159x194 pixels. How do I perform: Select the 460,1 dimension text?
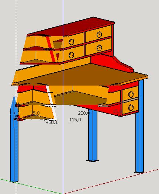(x=52, y=122)
